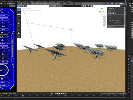Tick the Locations checkbox
The width and height of the screenshot is (133, 100).
(115, 22)
